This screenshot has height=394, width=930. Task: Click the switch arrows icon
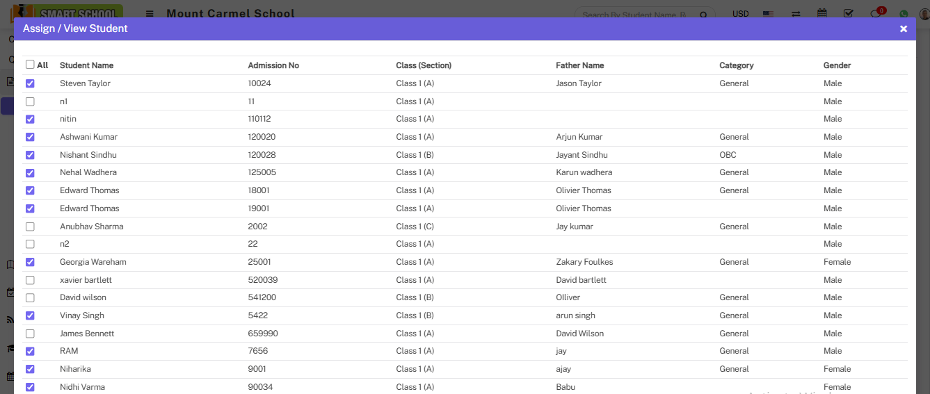point(796,14)
